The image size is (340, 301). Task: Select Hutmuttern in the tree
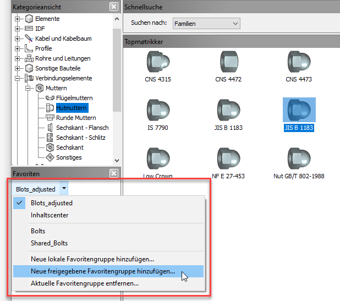click(x=72, y=108)
